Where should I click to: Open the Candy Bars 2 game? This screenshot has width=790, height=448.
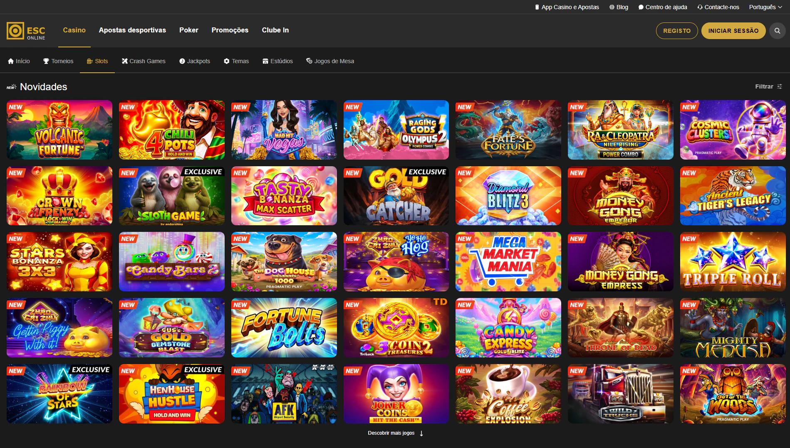pyautogui.click(x=172, y=261)
